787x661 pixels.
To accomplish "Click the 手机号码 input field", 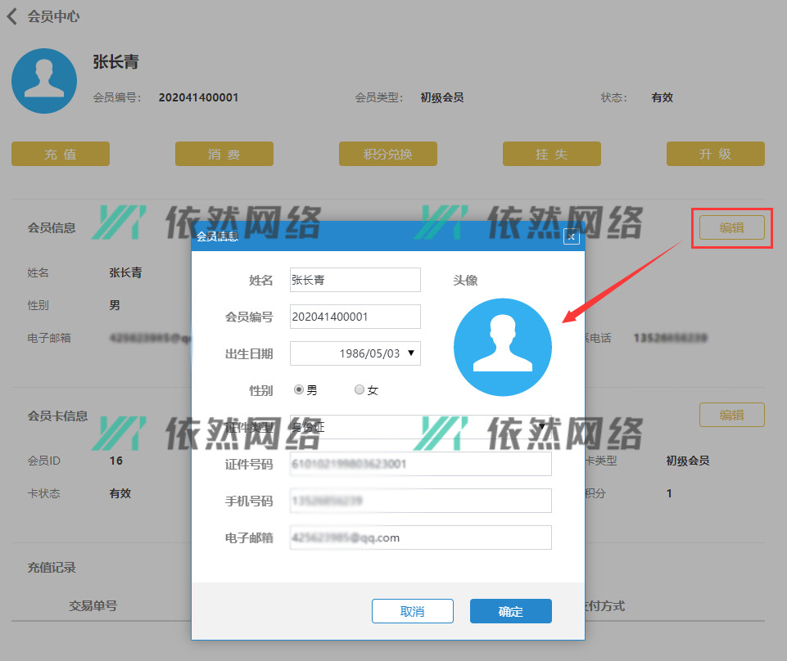I will (420, 501).
